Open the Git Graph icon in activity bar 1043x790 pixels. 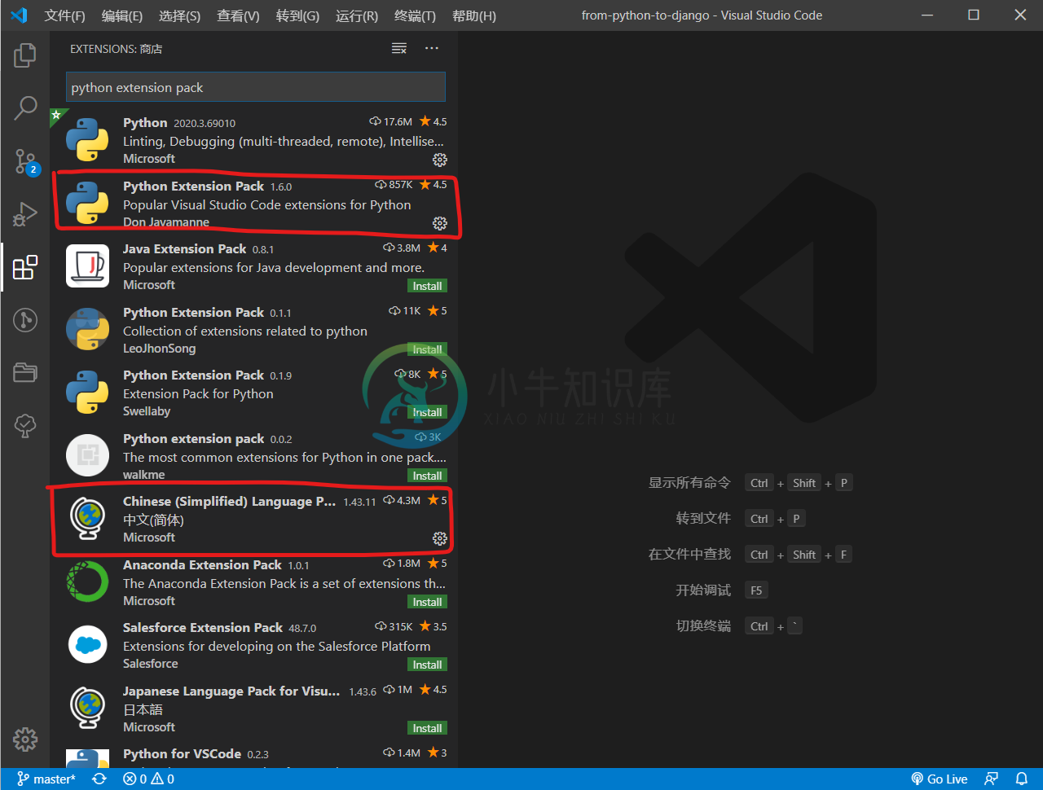pos(25,320)
